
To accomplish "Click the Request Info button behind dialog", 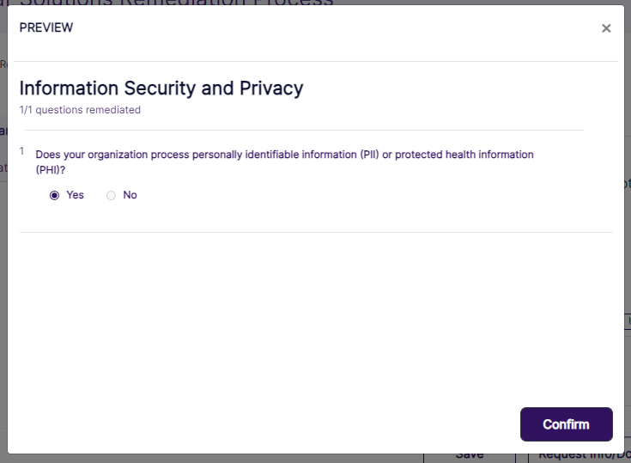I will coord(579,455).
